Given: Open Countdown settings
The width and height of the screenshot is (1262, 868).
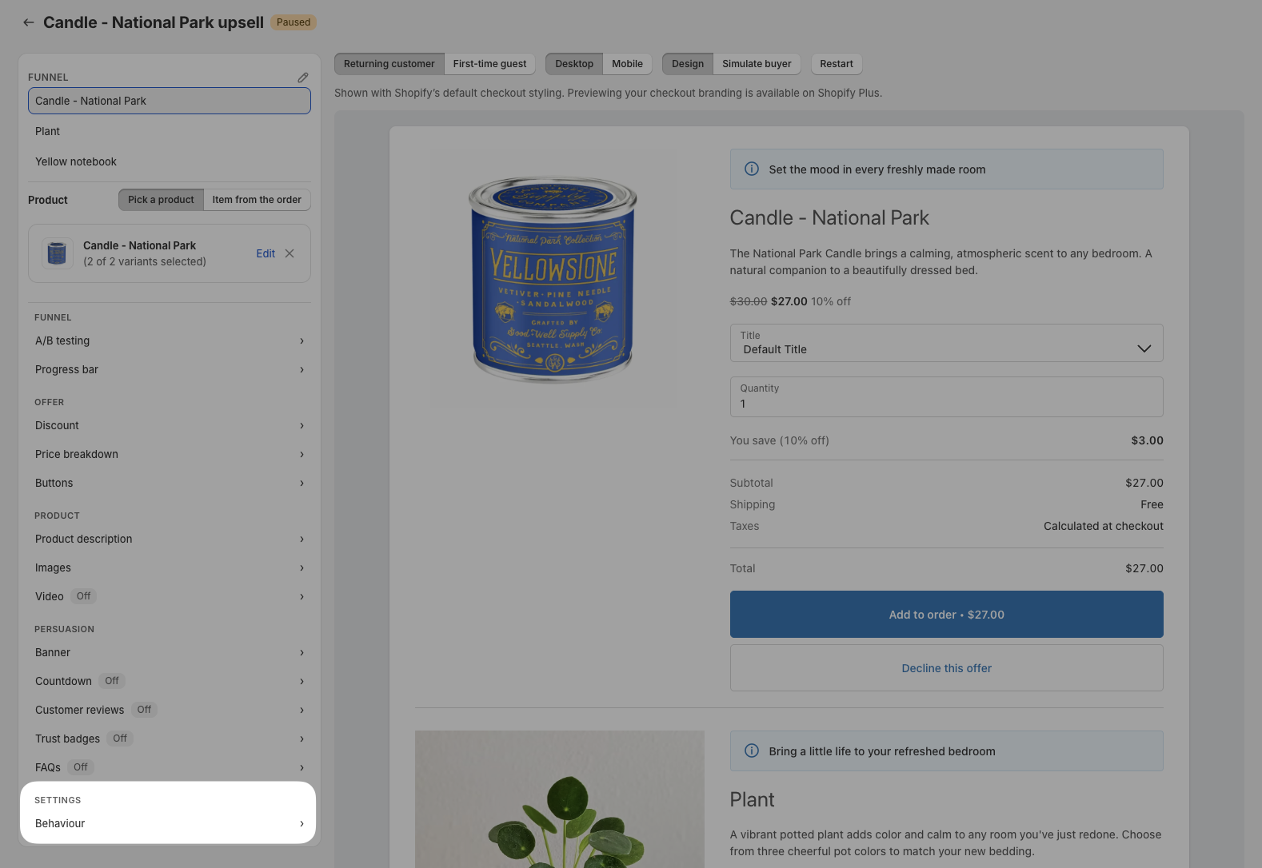Looking at the screenshot, I should click(x=170, y=681).
